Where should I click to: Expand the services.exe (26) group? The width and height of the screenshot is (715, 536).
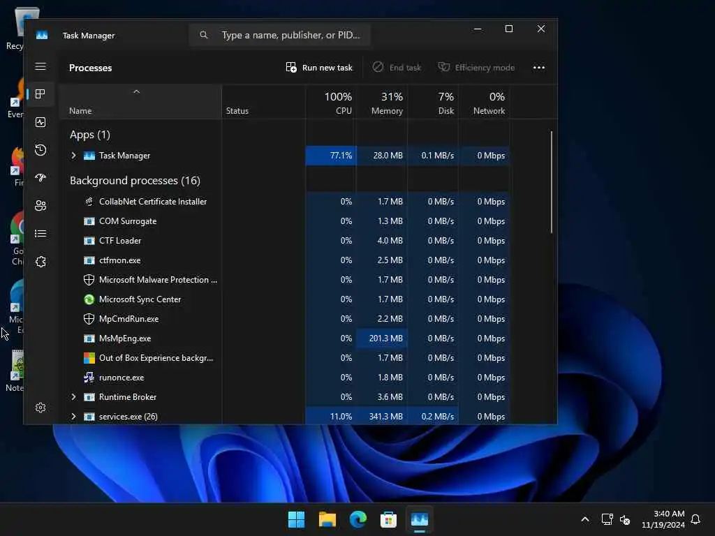coord(73,417)
